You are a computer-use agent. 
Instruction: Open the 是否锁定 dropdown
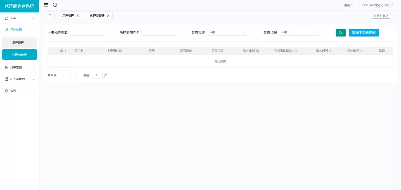tap(228, 32)
